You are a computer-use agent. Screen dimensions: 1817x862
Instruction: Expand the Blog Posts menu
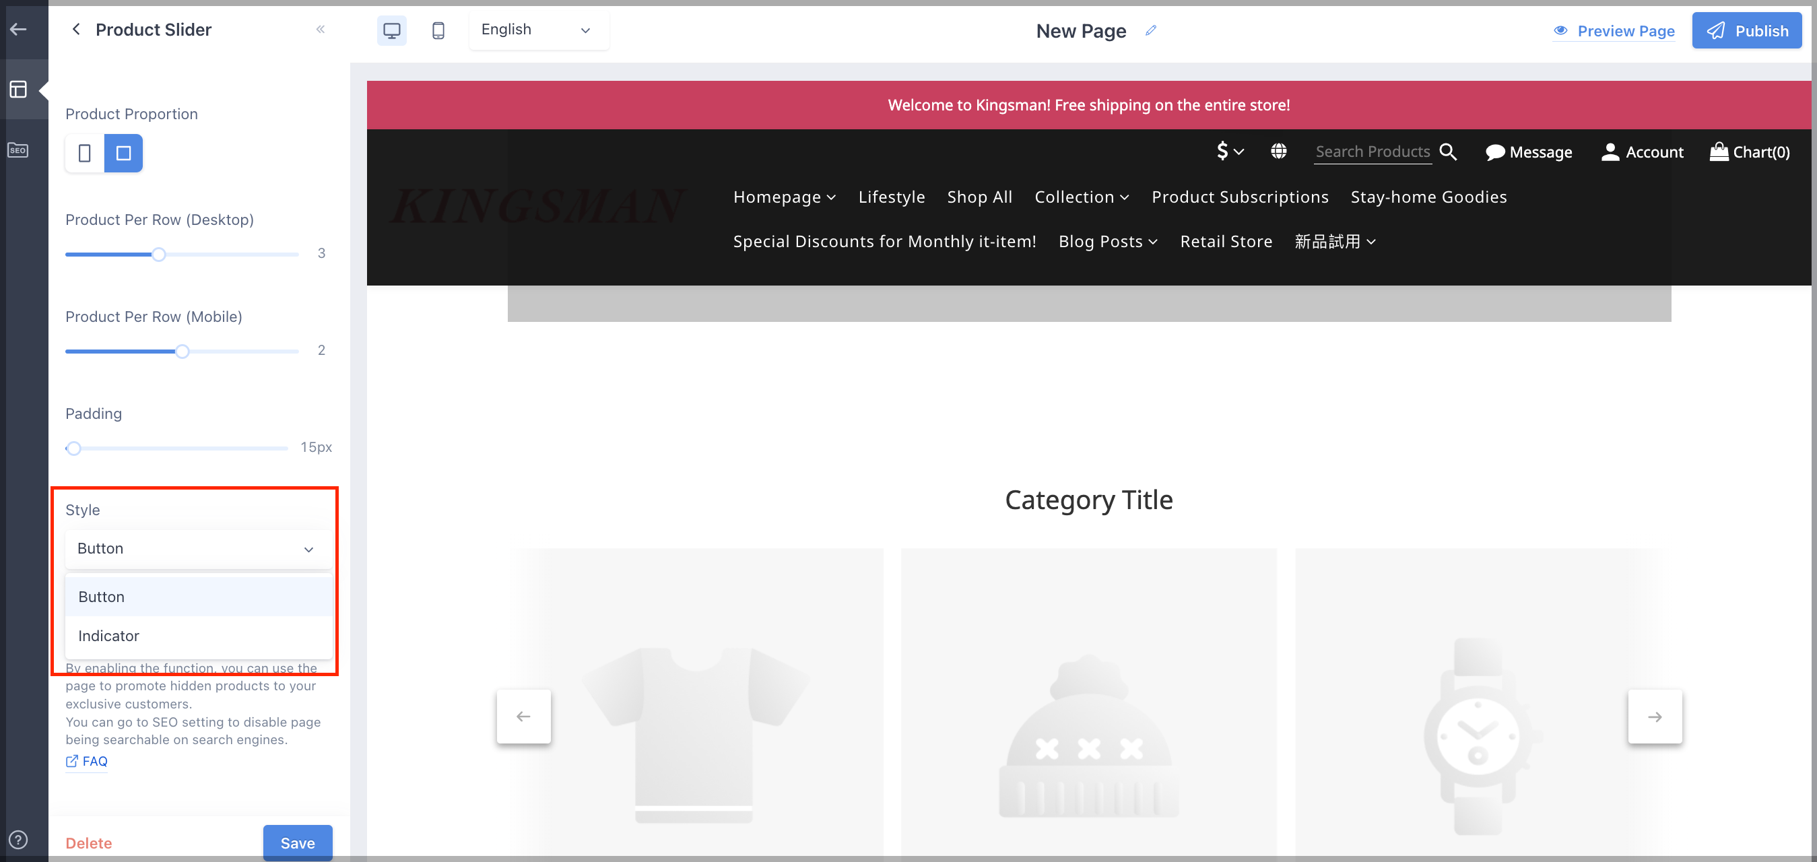coord(1108,241)
